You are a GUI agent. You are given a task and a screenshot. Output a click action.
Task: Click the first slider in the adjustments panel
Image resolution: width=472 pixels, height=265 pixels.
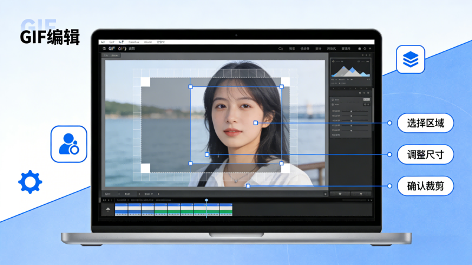pos(352,110)
